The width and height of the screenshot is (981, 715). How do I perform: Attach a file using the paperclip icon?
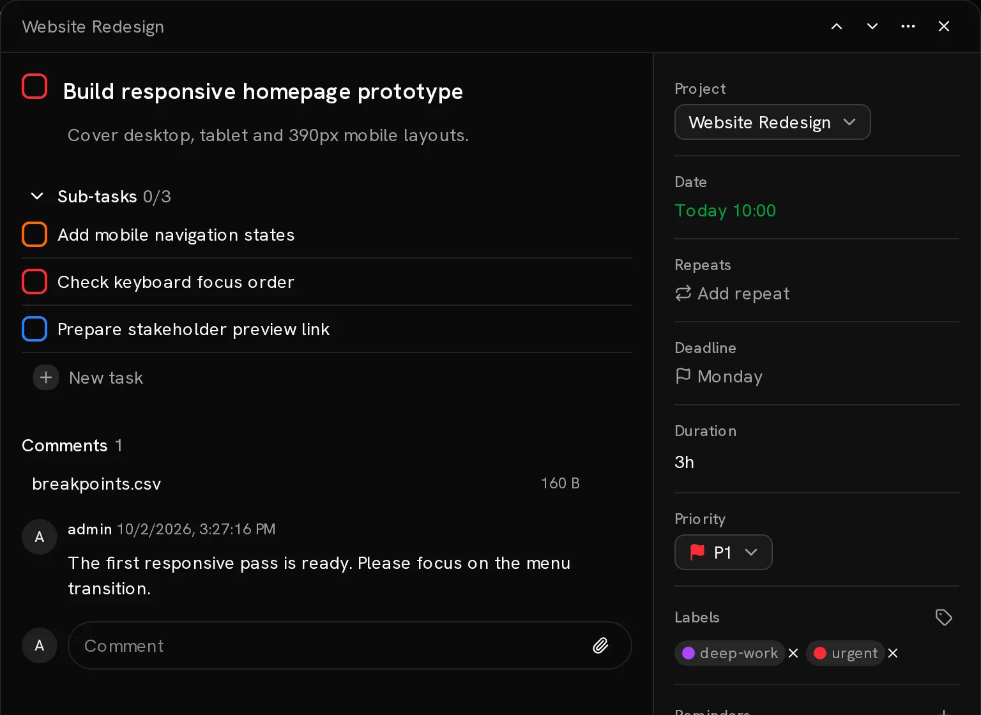(x=600, y=645)
